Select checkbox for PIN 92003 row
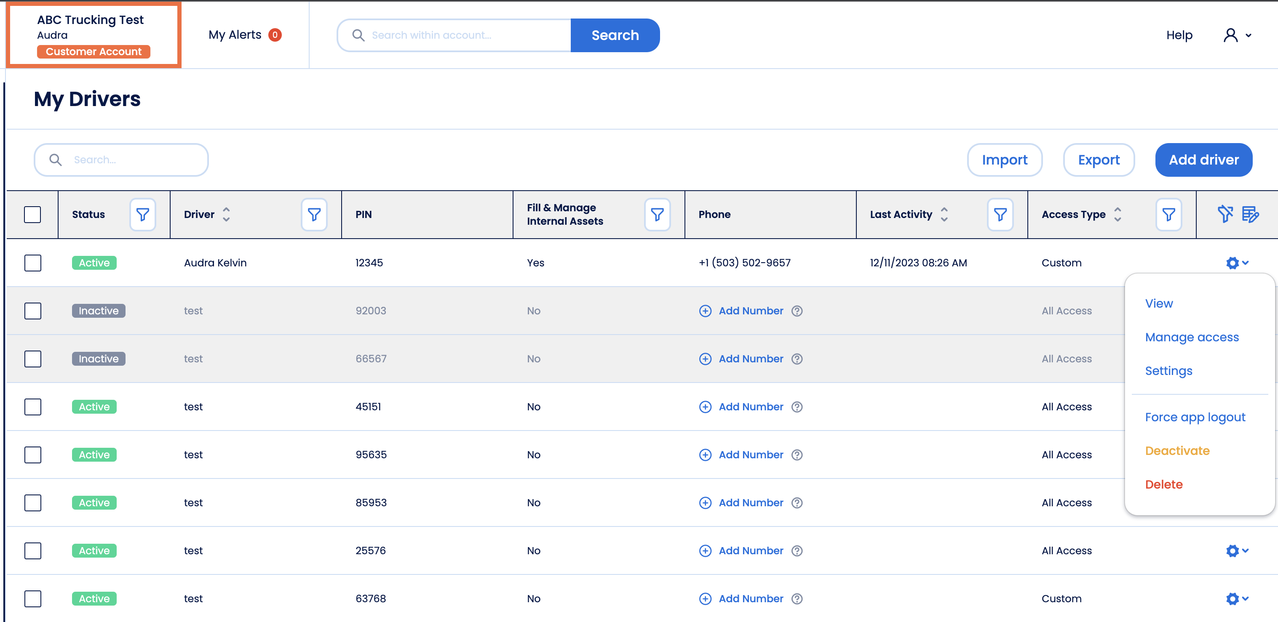This screenshot has width=1278, height=622. point(33,311)
